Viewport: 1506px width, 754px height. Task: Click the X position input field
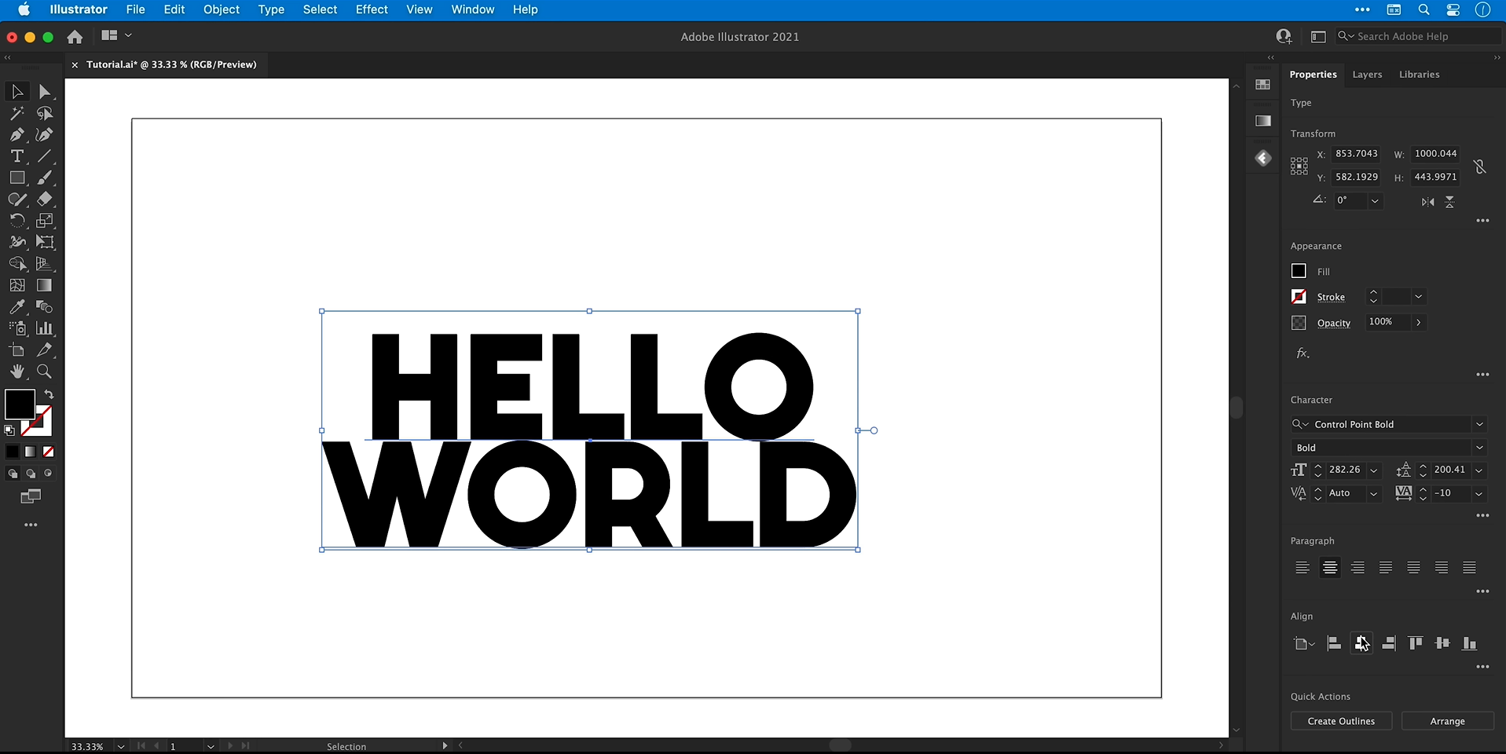(x=1357, y=154)
